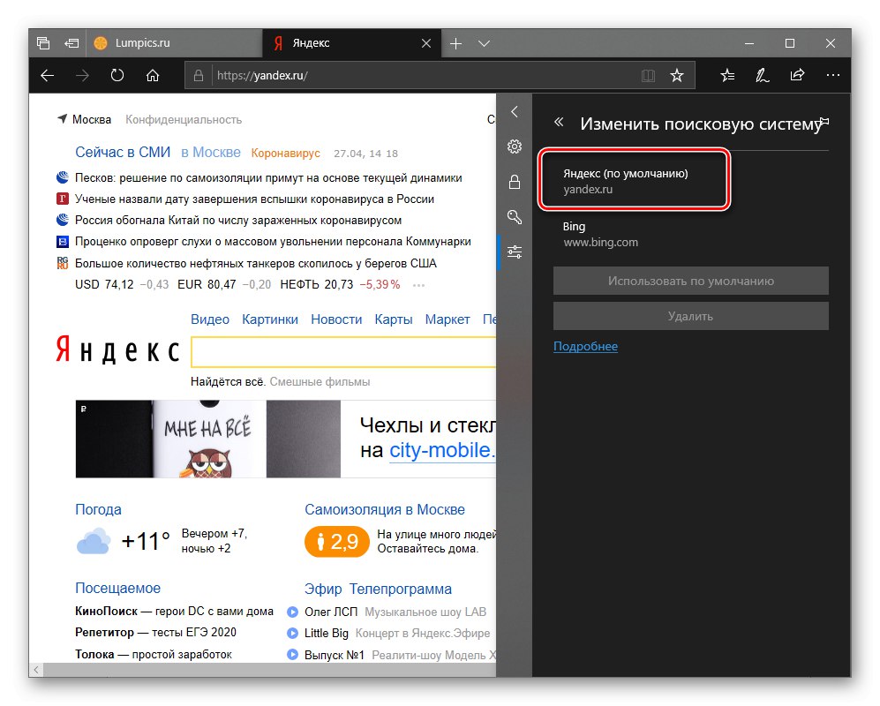Click the Yandex search input field

[343, 352]
